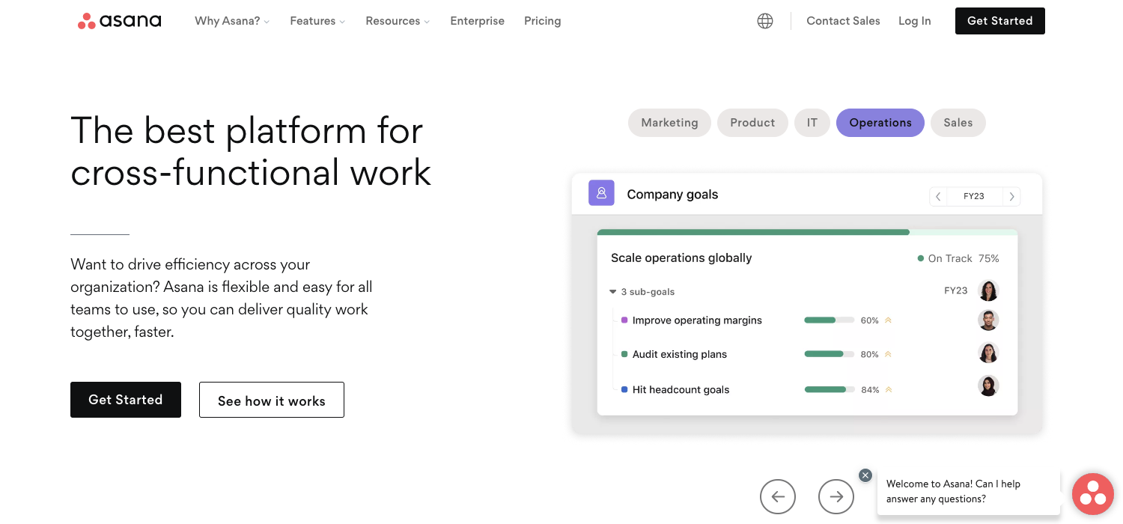Click green bullet of Audit existing plans
This screenshot has width=1123, height=524.
tap(624, 354)
